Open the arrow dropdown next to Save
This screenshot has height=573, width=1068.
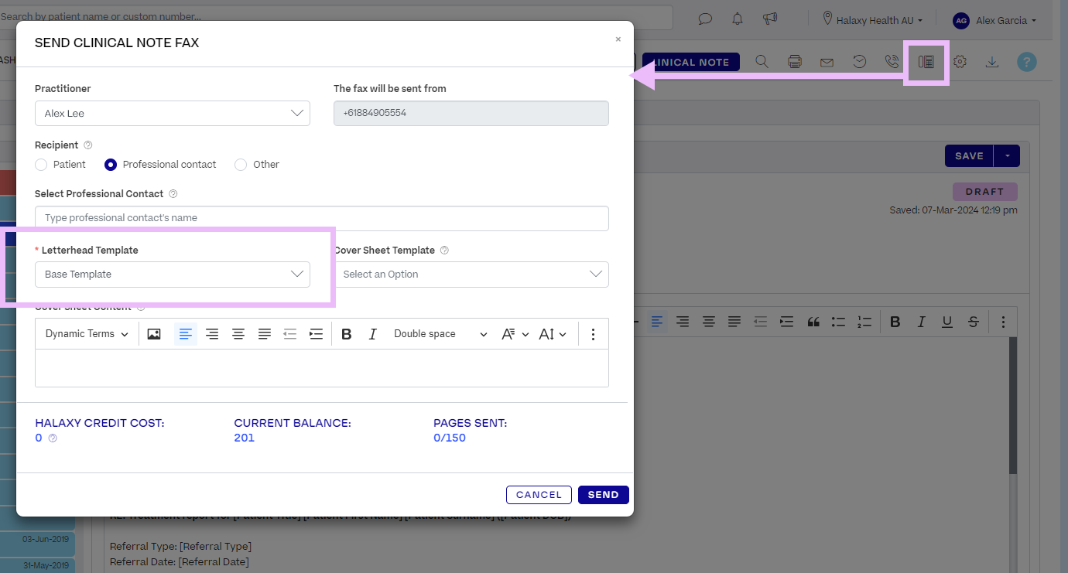(x=1007, y=155)
